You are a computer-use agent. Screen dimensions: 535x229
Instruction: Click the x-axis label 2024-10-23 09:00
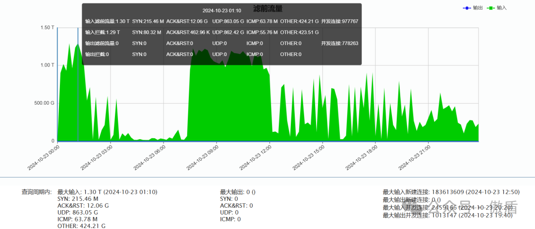[x=202, y=157]
